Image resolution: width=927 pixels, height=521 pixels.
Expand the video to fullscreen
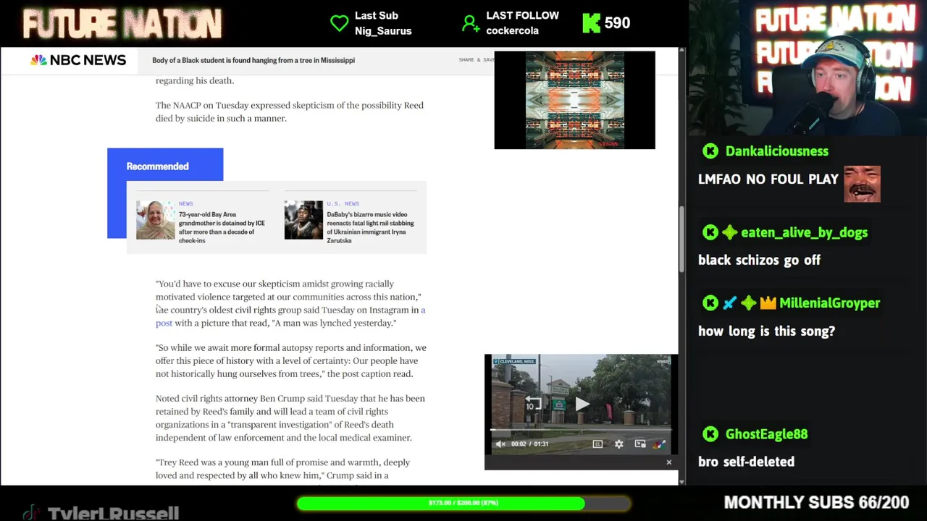[x=660, y=444]
